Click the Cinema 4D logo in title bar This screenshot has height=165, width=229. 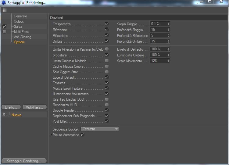3,3
